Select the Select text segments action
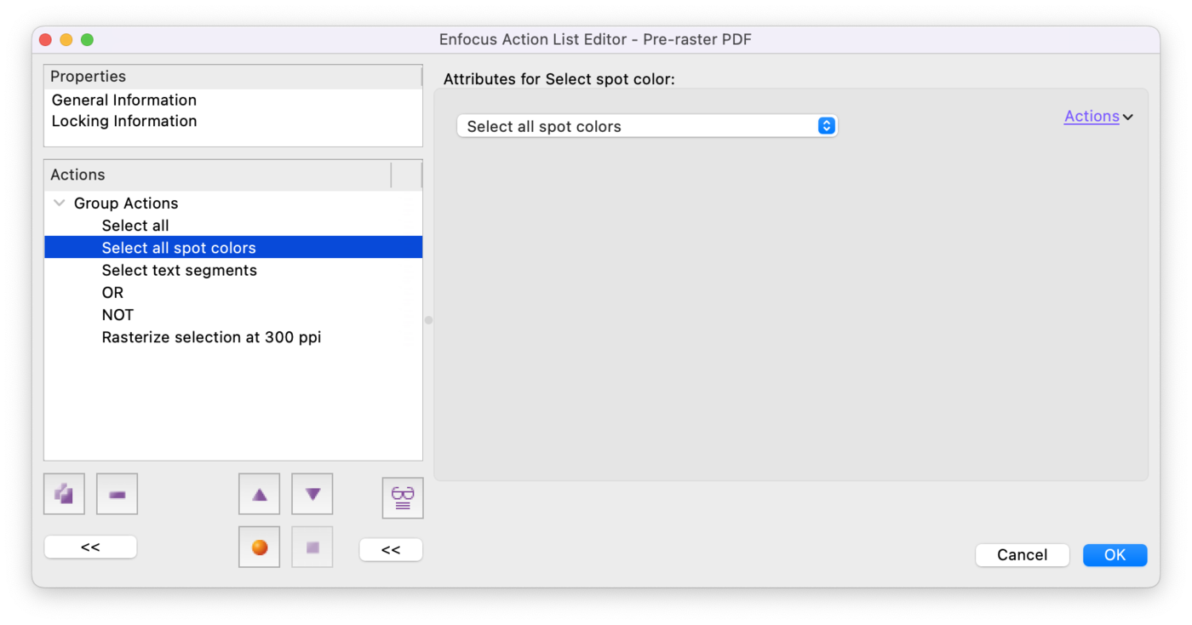Screen dimensions: 1192x625 pyautogui.click(x=233, y=270)
